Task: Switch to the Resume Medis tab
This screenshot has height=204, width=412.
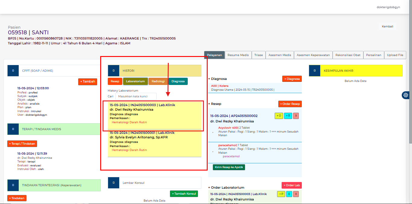Action: point(238,55)
